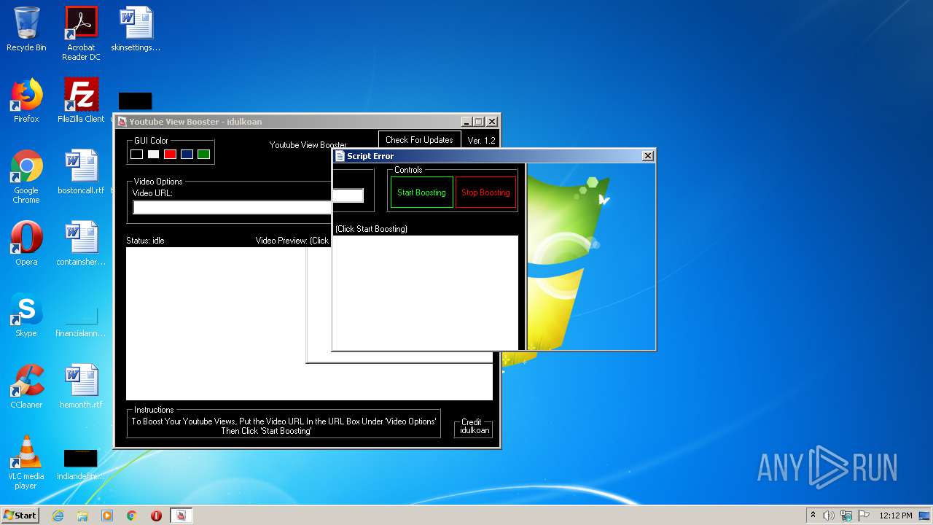Choose the green GUI color swatch
This screenshot has width=933, height=525.
click(203, 154)
